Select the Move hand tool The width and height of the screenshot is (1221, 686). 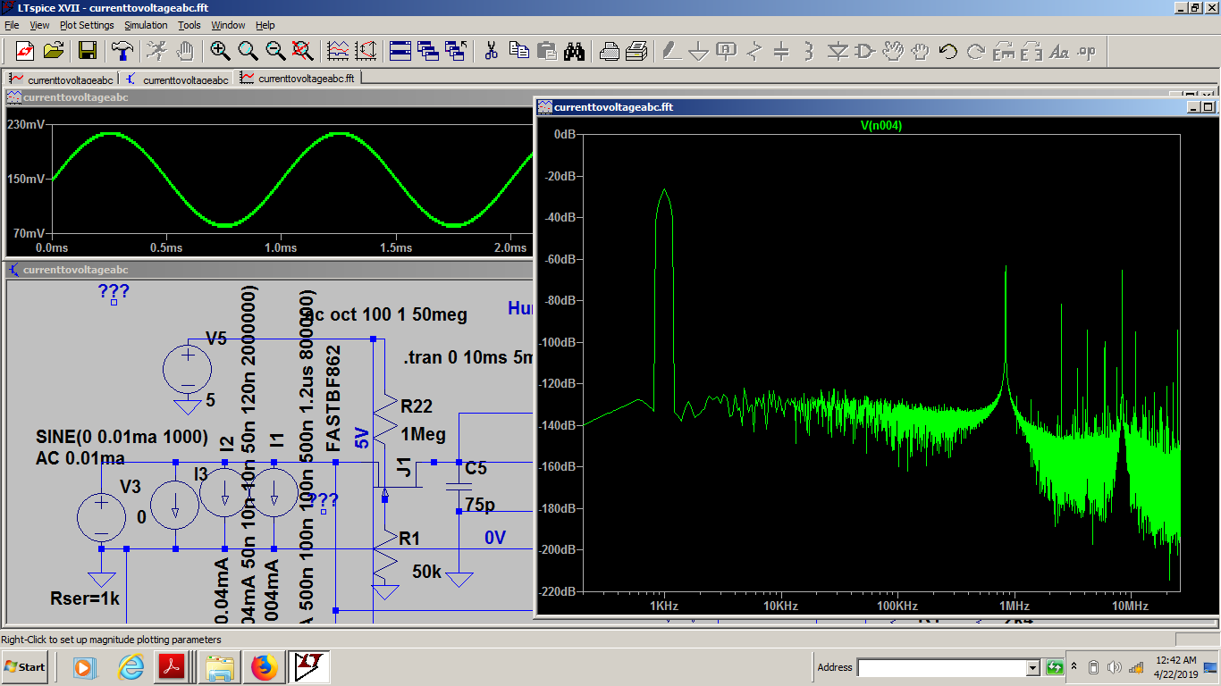(893, 51)
